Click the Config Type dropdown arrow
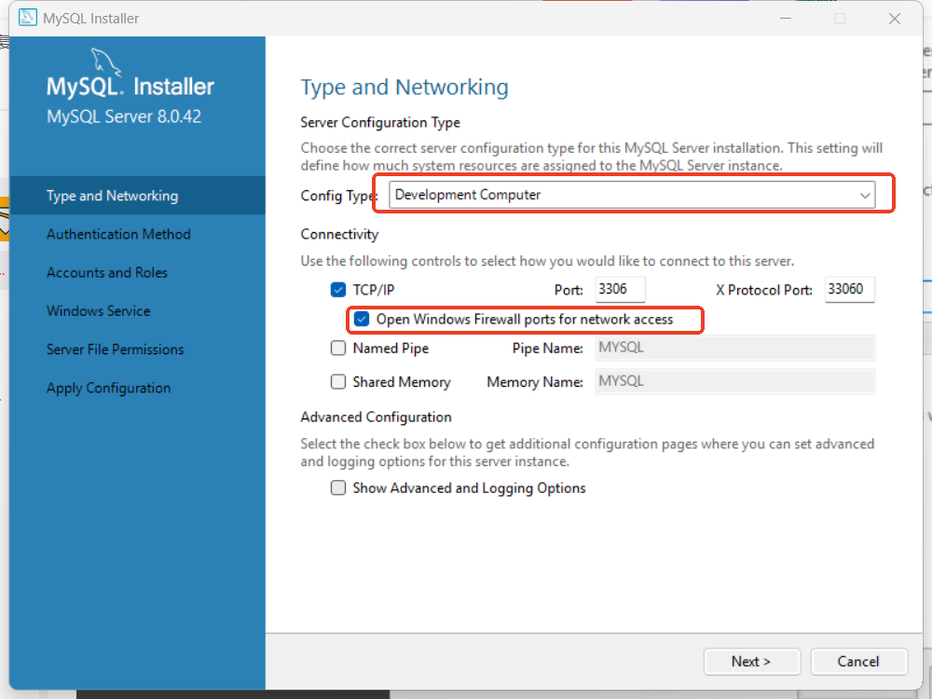 pyautogui.click(x=865, y=195)
